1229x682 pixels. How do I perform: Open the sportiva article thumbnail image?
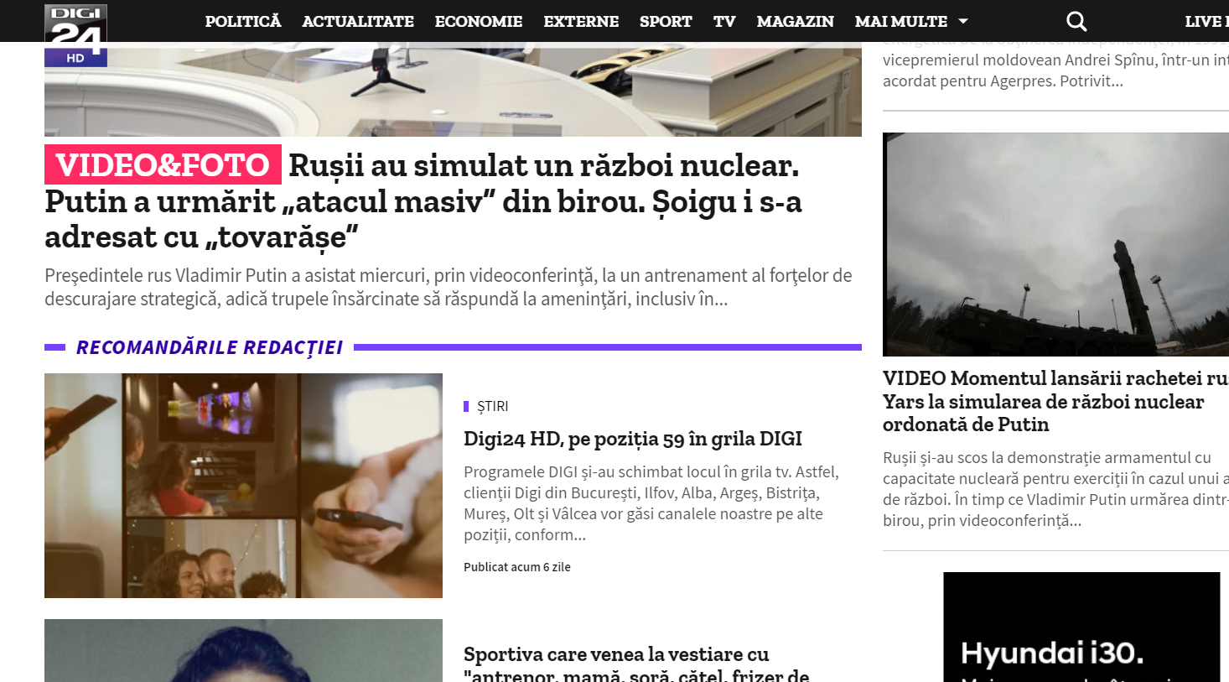tap(243, 650)
